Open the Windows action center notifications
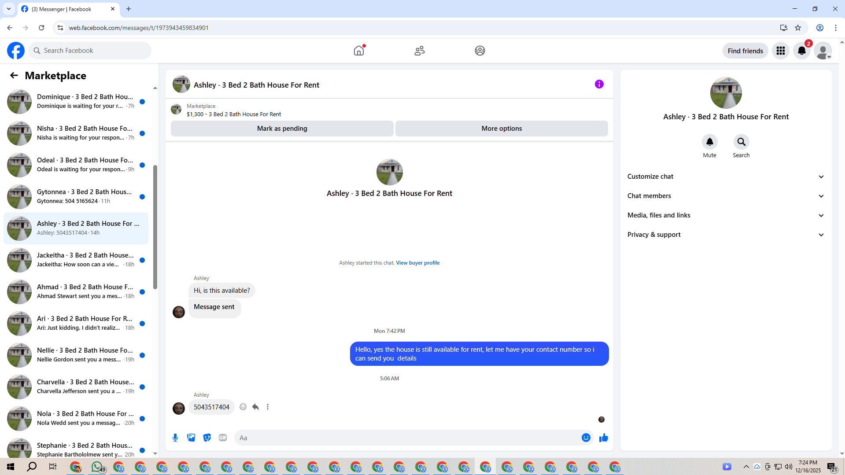845x475 pixels. pyautogui.click(x=832, y=467)
